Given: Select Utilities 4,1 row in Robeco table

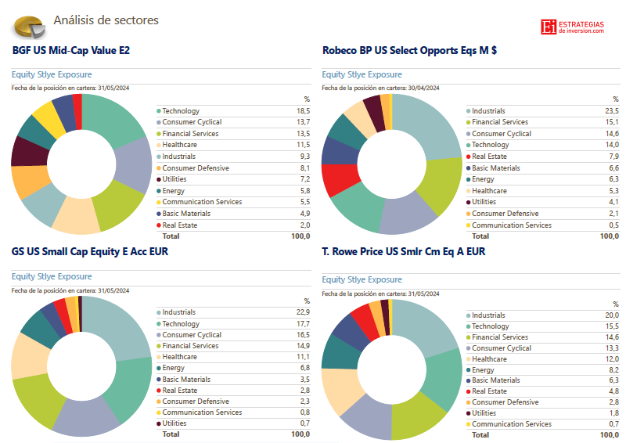Looking at the screenshot, I should pos(543,202).
